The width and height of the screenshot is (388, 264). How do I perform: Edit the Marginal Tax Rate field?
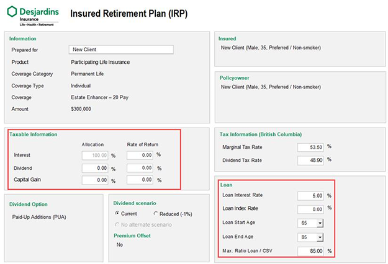pyautogui.click(x=310, y=147)
